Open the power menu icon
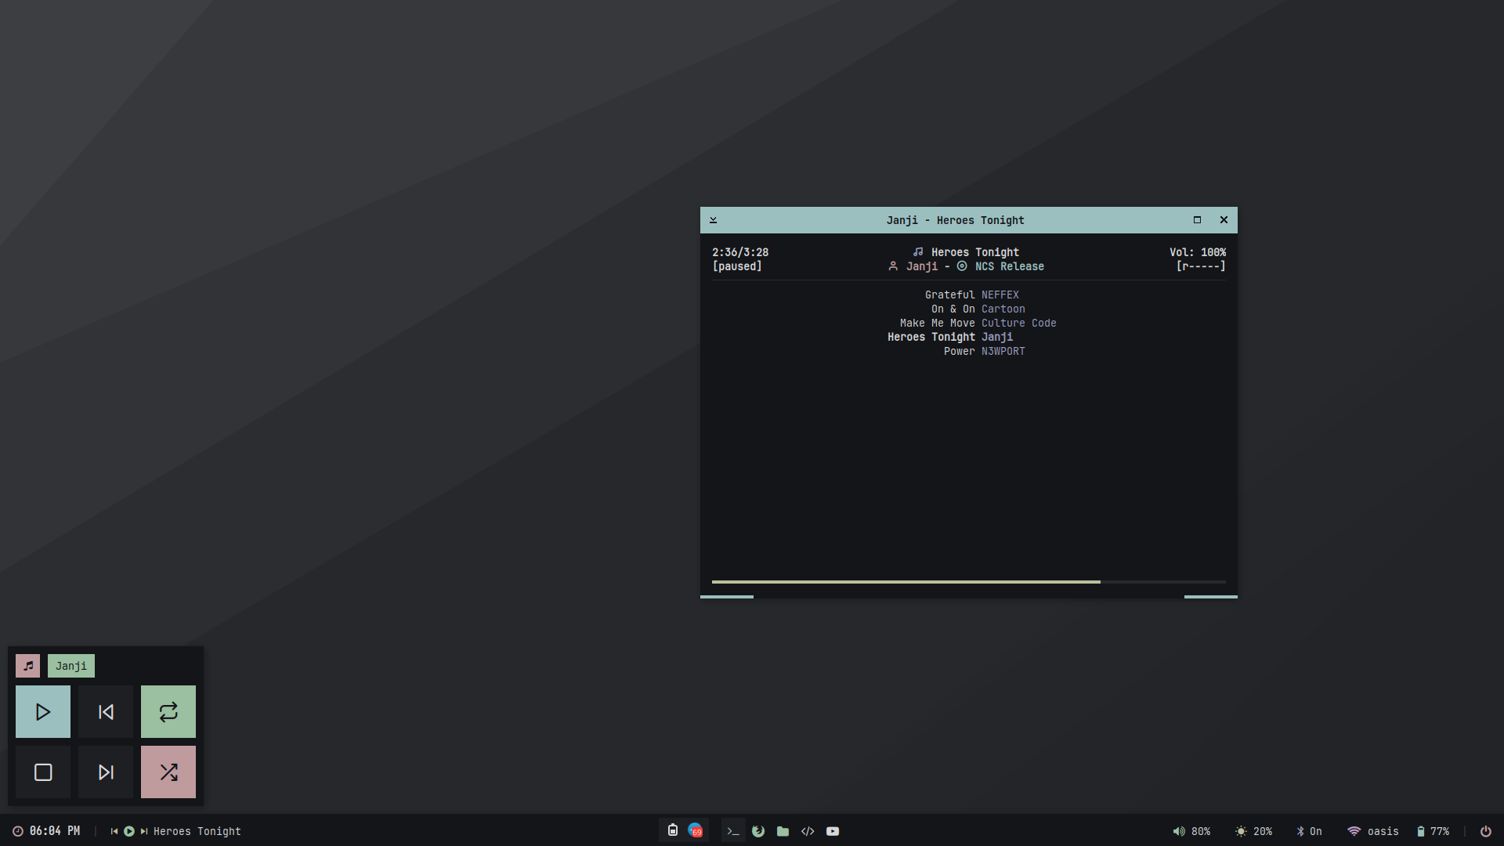Image resolution: width=1504 pixels, height=846 pixels. [1485, 831]
